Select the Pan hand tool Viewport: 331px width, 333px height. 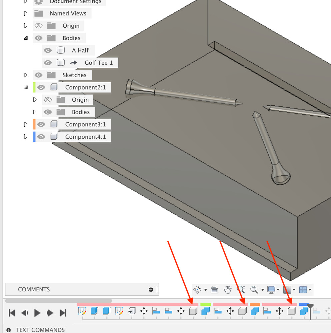(x=228, y=289)
